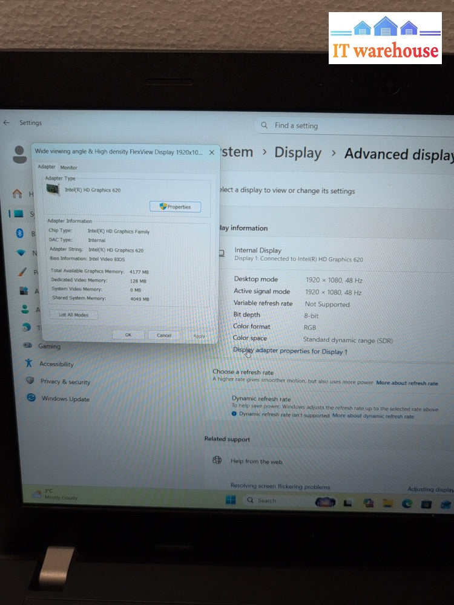The width and height of the screenshot is (454, 605).
Task: Open the Home page house icon
Action: (x=18, y=194)
